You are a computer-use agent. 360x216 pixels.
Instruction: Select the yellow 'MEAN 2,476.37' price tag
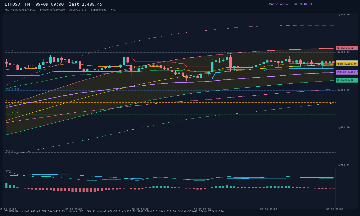347,64
